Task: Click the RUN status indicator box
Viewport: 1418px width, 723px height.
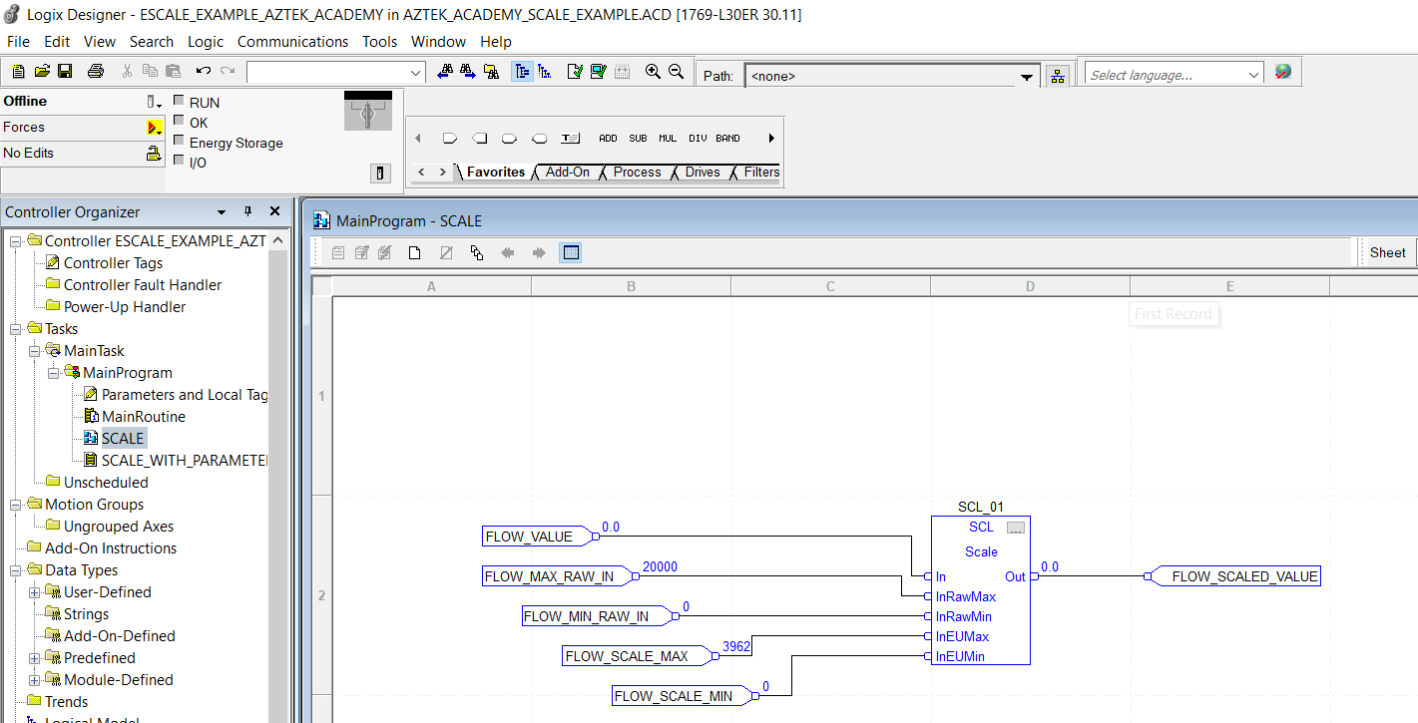Action: [x=180, y=101]
